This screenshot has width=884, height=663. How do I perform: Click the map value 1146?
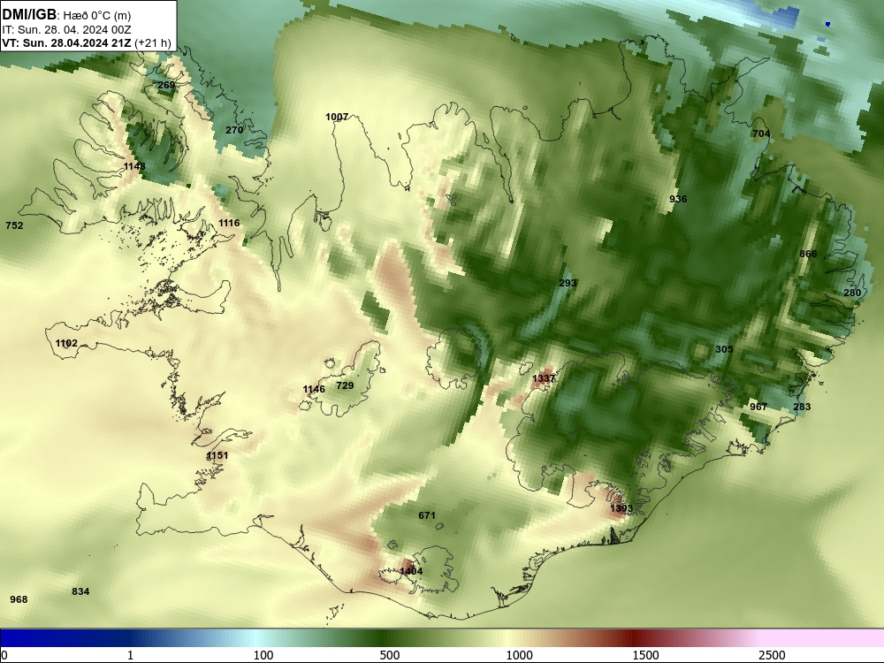point(314,389)
